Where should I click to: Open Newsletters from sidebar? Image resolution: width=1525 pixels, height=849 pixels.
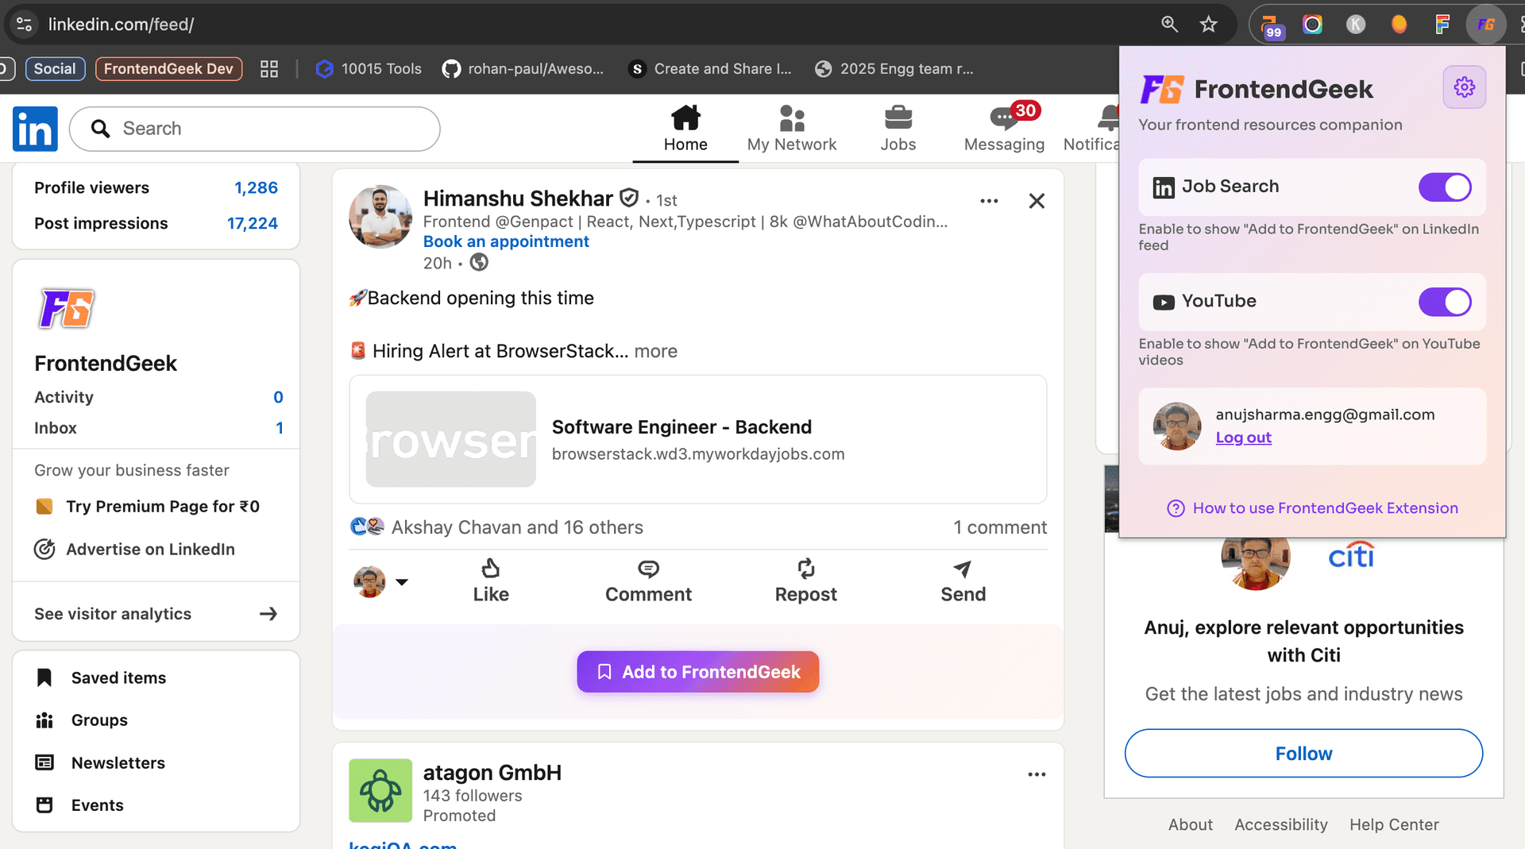pos(101,762)
